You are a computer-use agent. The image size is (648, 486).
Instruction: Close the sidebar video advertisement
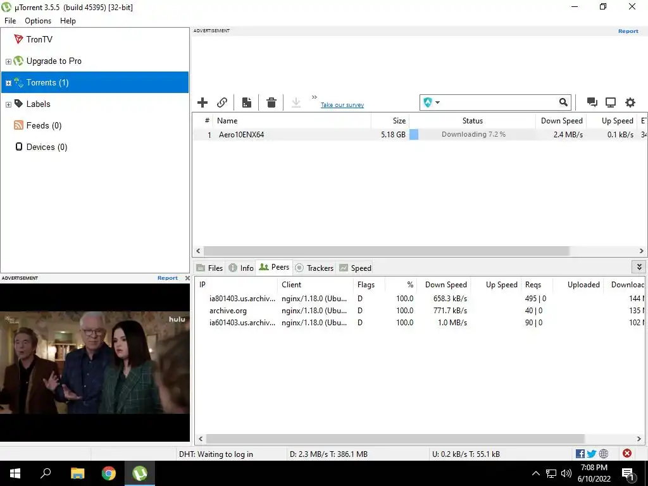point(187,278)
